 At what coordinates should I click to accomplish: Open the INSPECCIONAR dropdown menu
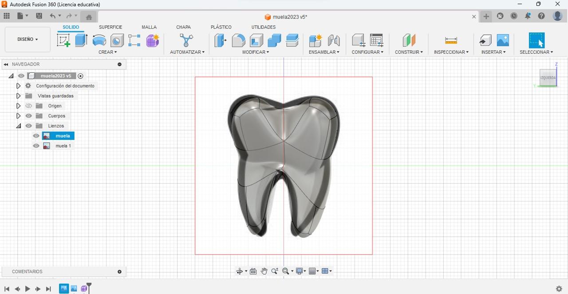451,52
